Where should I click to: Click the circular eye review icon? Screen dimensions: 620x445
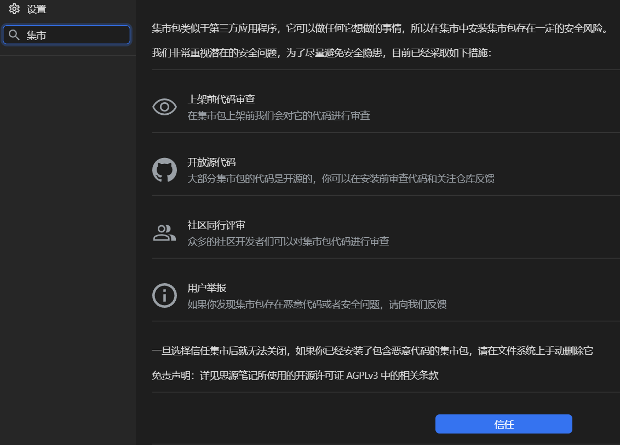pos(164,107)
